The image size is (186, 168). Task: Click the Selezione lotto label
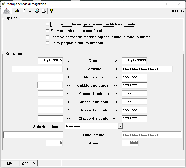47,127
